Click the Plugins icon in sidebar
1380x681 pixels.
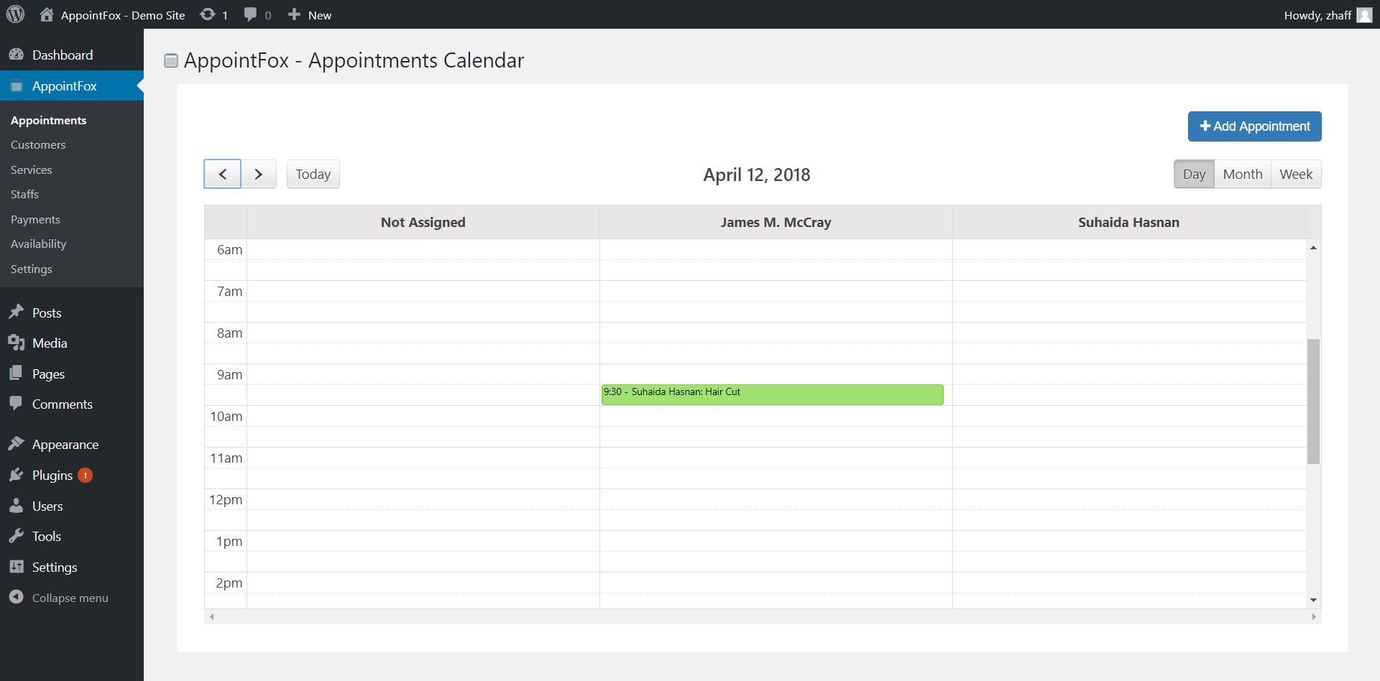16,475
